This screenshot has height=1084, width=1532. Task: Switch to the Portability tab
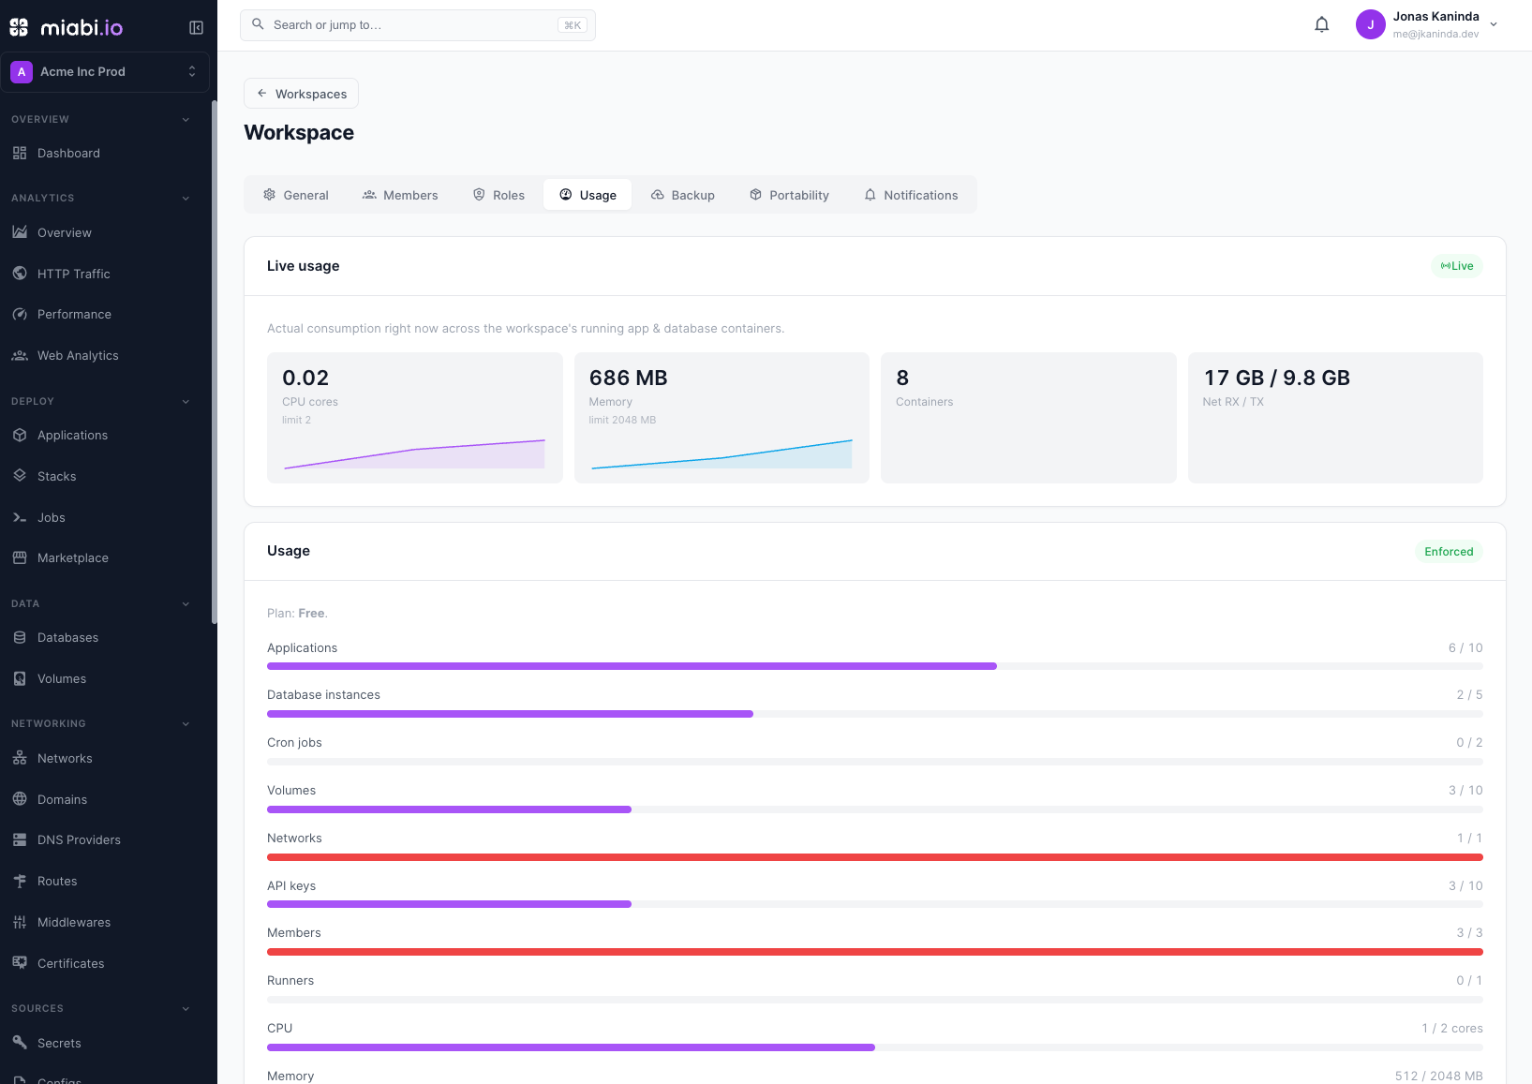[789, 195]
